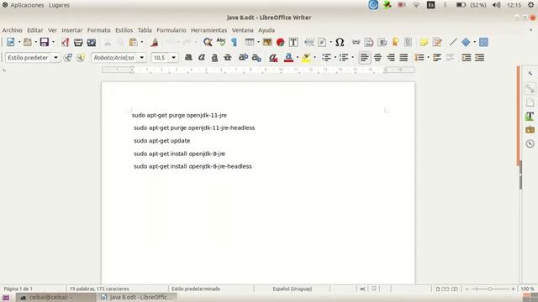Toggle Underline formatting
Viewport: 538px width, 302px height.
pyautogui.click(x=214, y=58)
